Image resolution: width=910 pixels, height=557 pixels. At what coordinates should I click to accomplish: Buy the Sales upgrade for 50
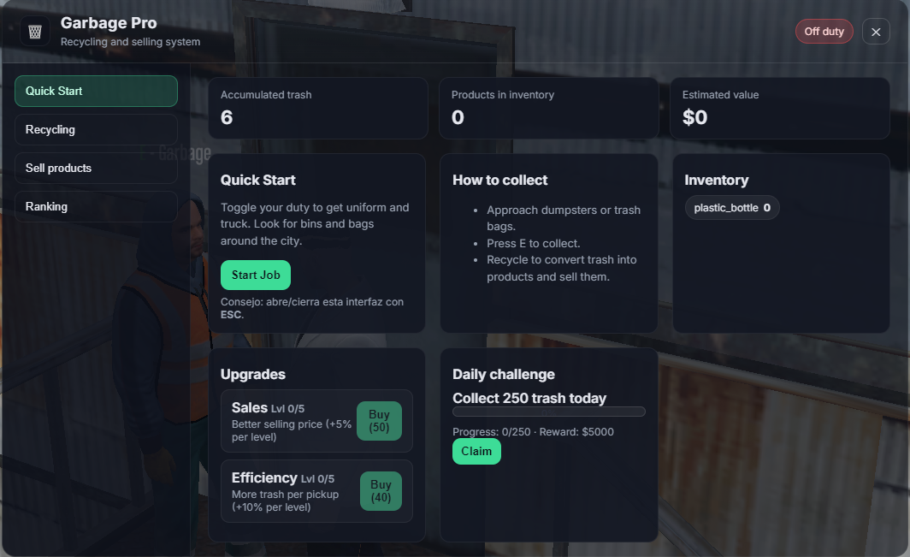tap(379, 421)
